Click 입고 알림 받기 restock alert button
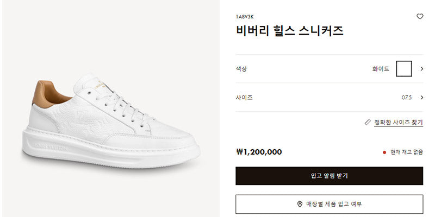Image resolution: width=435 pixels, height=217 pixels. point(330,176)
